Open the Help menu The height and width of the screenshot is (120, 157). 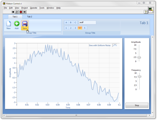tap(58, 8)
